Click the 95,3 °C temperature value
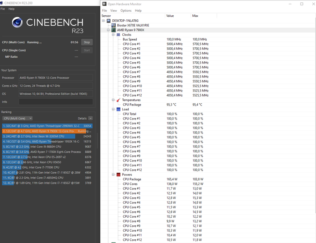Screen dimensions: 316x243 171,105
